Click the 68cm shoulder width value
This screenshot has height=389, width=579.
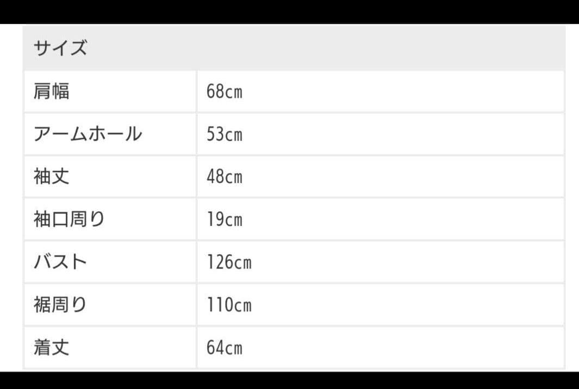pyautogui.click(x=224, y=91)
